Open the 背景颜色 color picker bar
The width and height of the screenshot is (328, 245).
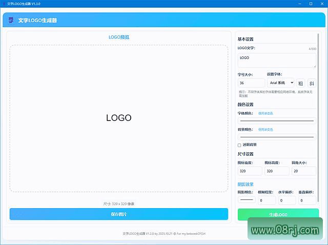pyautogui.click(x=277, y=137)
